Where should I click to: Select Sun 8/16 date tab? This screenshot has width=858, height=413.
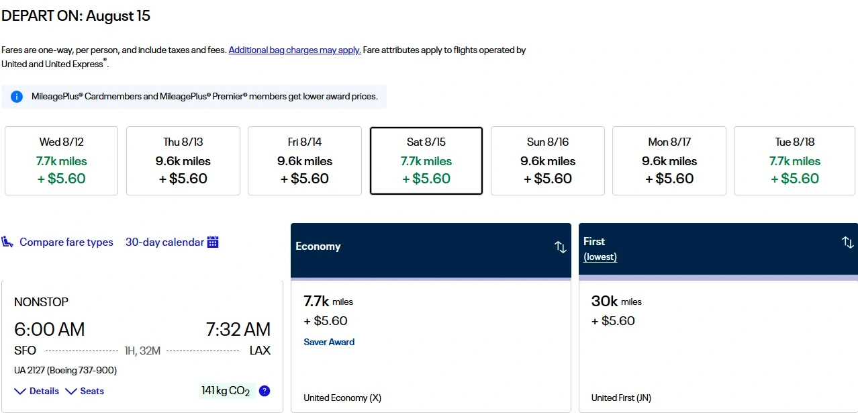click(547, 160)
